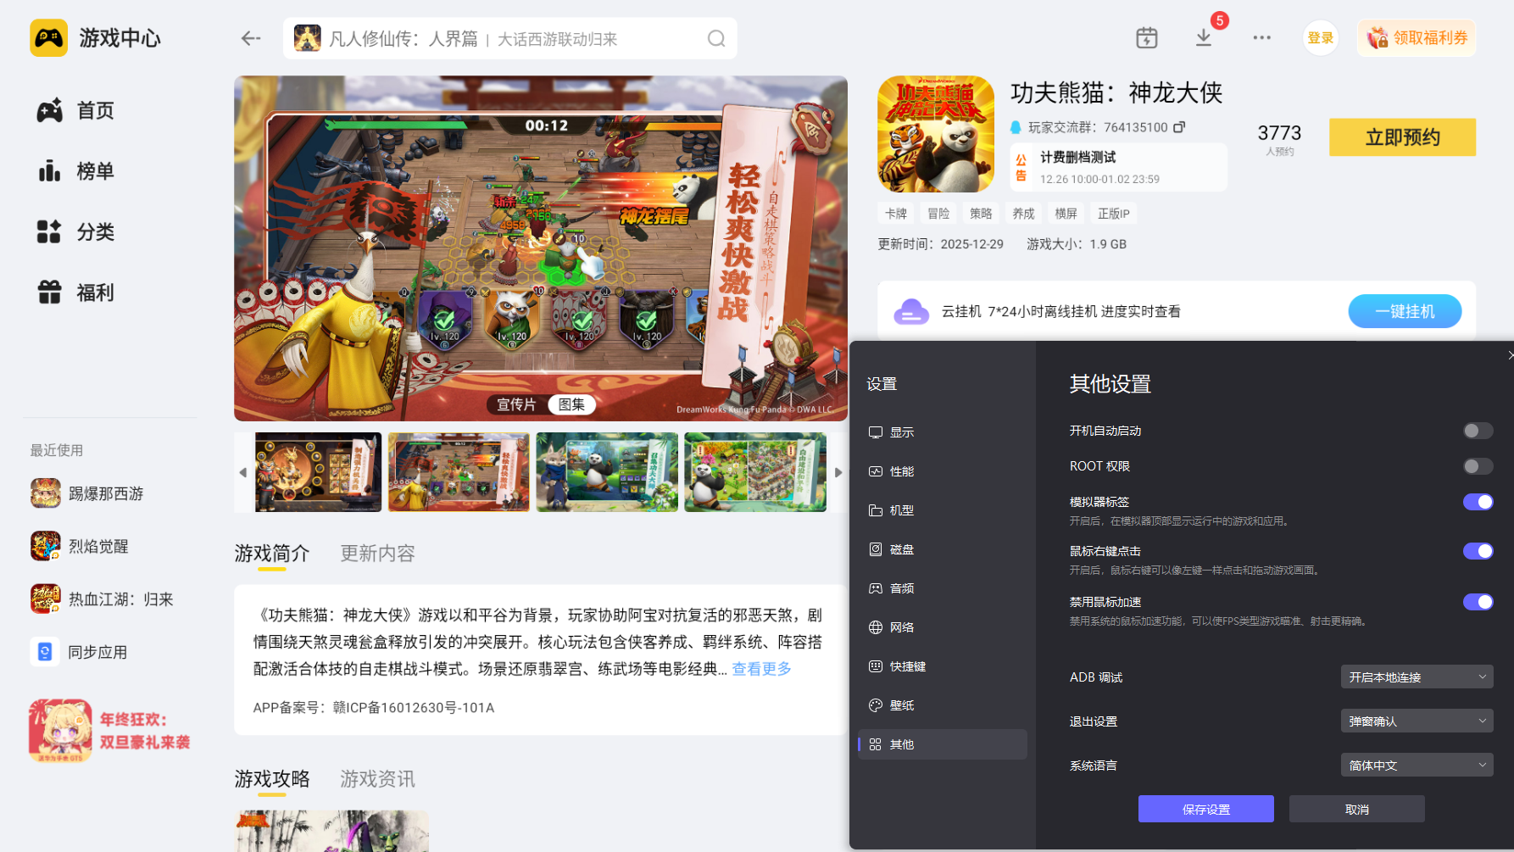Open 系统语言 dropdown
The height and width of the screenshot is (852, 1514).
[x=1417, y=766]
